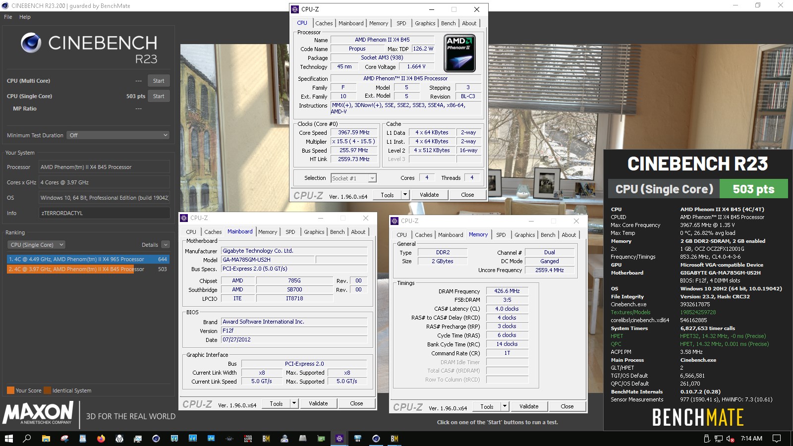Expand the ranking Details chevron

coord(166,245)
